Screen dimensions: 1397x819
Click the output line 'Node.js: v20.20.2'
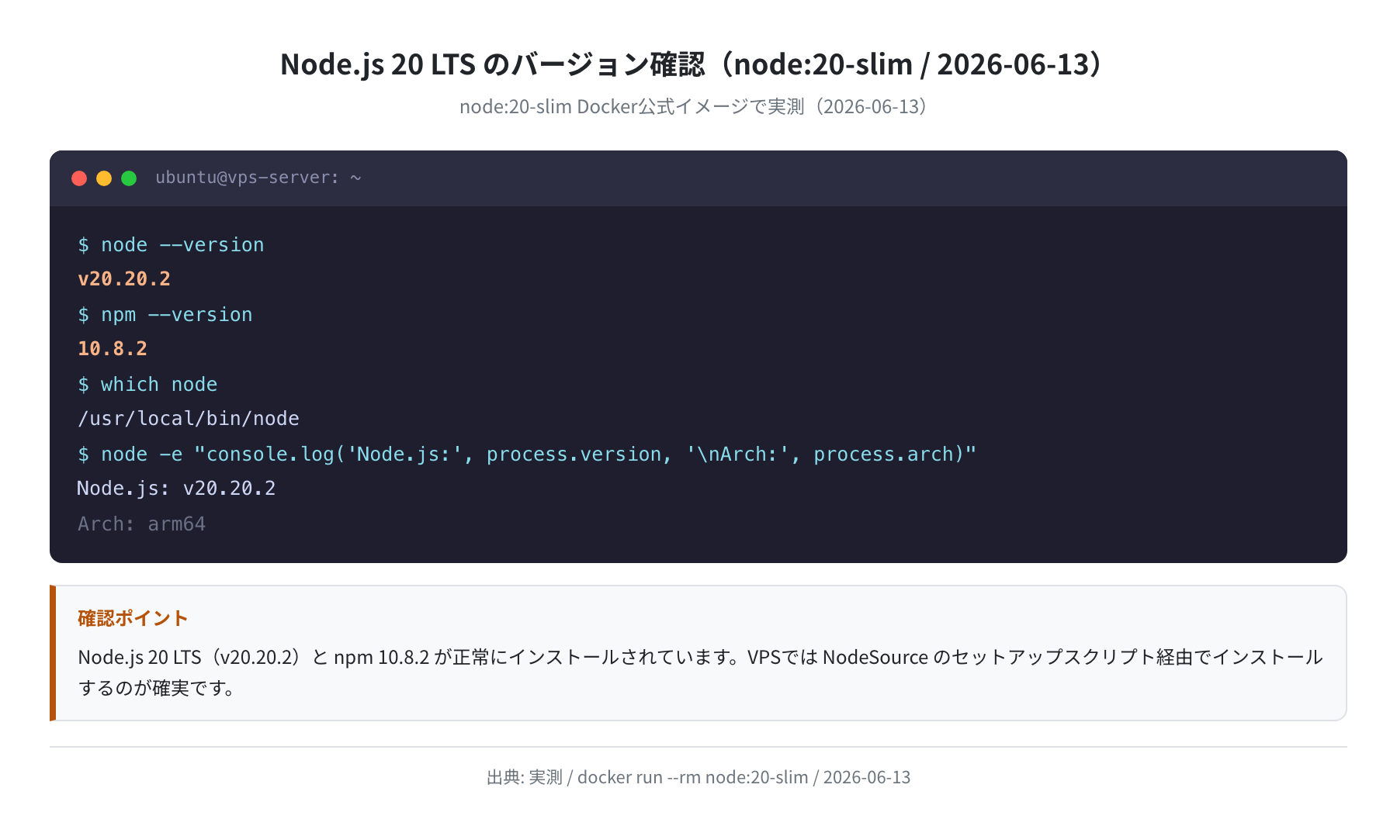point(176,489)
